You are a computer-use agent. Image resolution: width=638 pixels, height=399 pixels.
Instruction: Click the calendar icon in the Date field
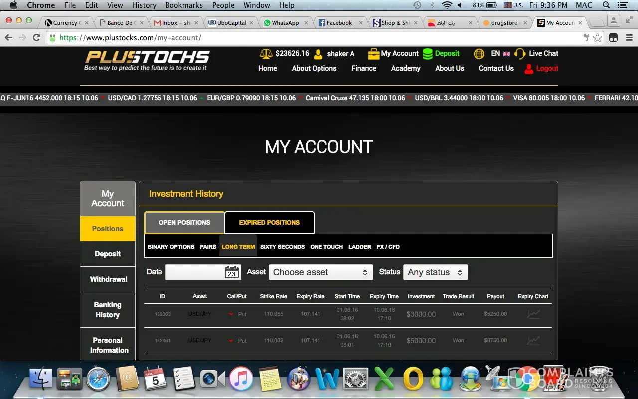click(x=232, y=272)
